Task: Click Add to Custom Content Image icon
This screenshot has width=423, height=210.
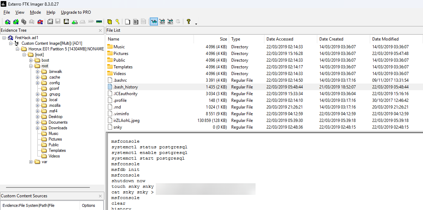Action: click(x=75, y=21)
